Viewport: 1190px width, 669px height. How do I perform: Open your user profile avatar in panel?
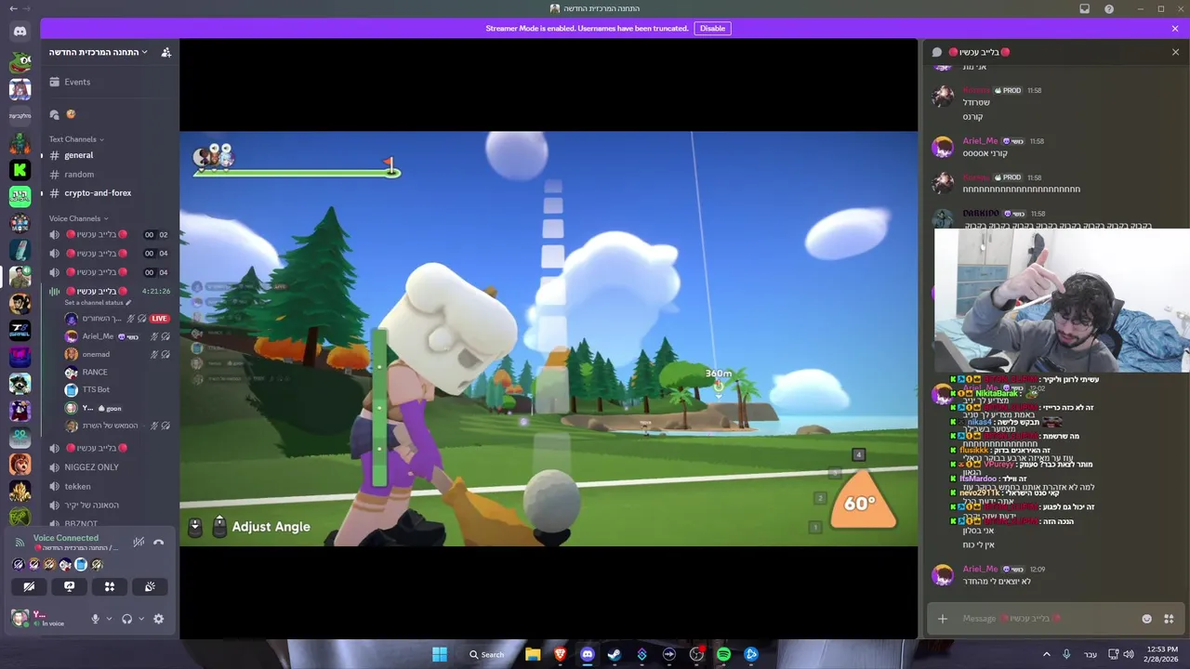tap(19, 618)
